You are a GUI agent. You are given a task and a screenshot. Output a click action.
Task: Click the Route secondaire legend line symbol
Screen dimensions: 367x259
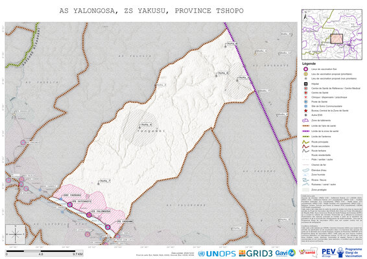click(305, 146)
